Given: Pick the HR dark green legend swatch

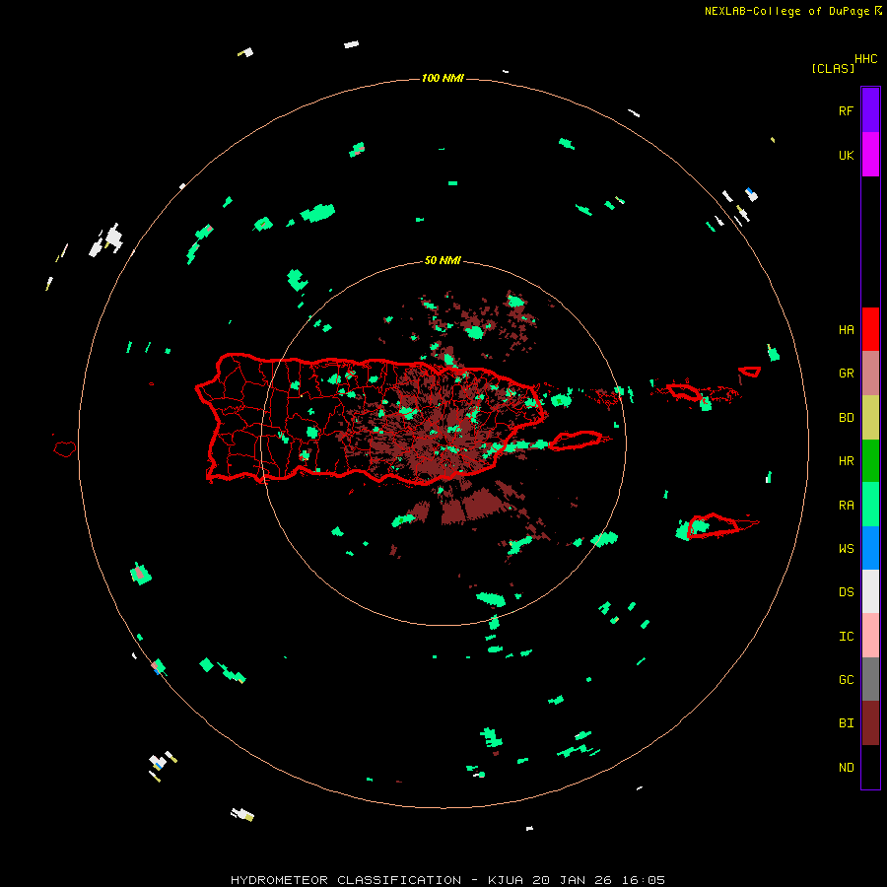Looking at the screenshot, I should click(870, 461).
